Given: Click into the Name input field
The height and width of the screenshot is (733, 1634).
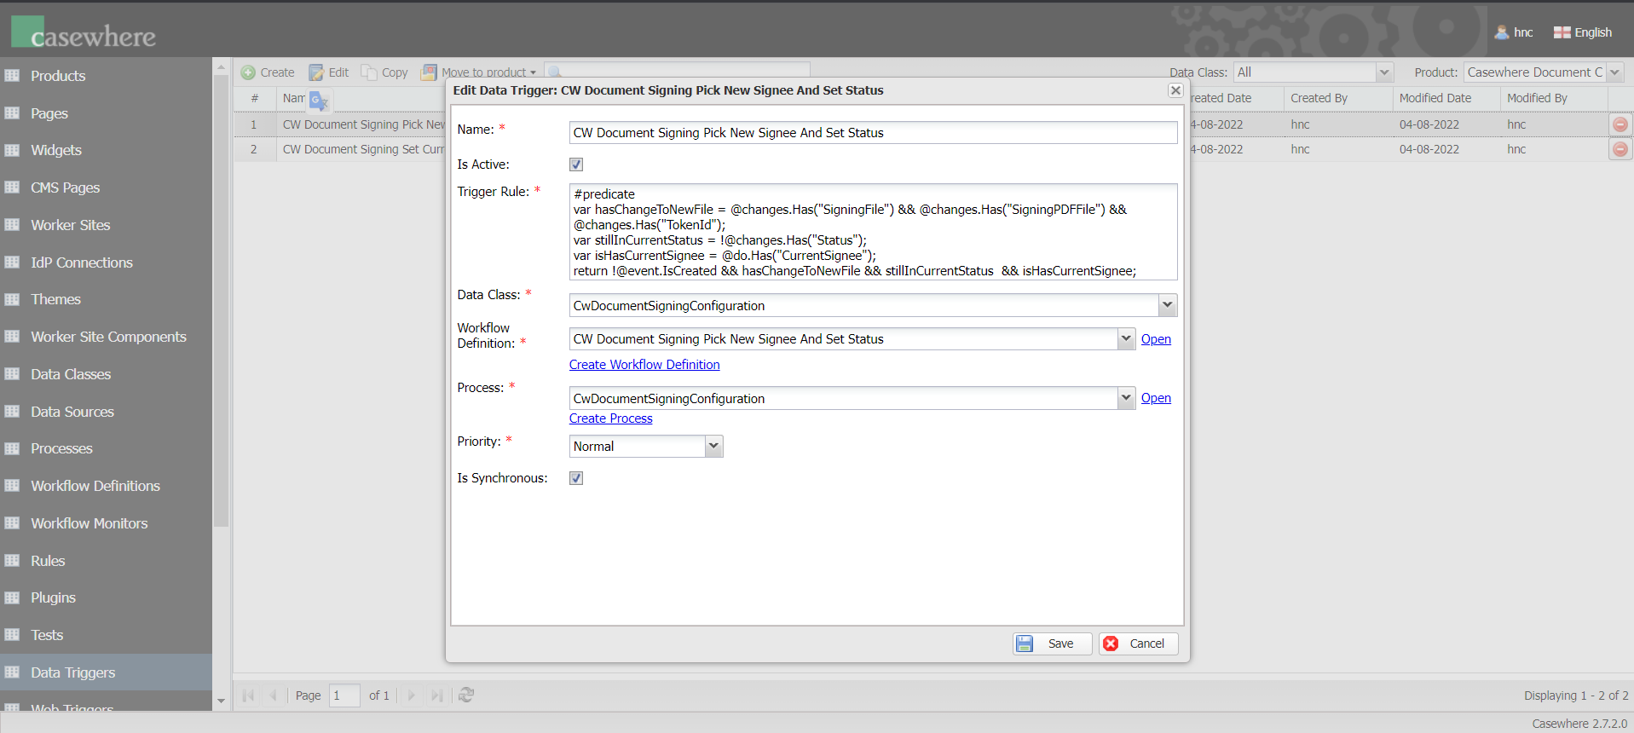Looking at the screenshot, I should click(x=873, y=132).
